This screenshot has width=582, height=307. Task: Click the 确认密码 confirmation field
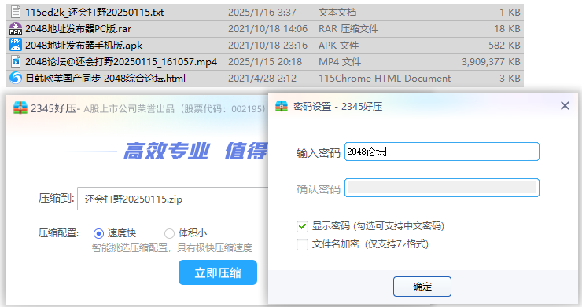coord(442,188)
